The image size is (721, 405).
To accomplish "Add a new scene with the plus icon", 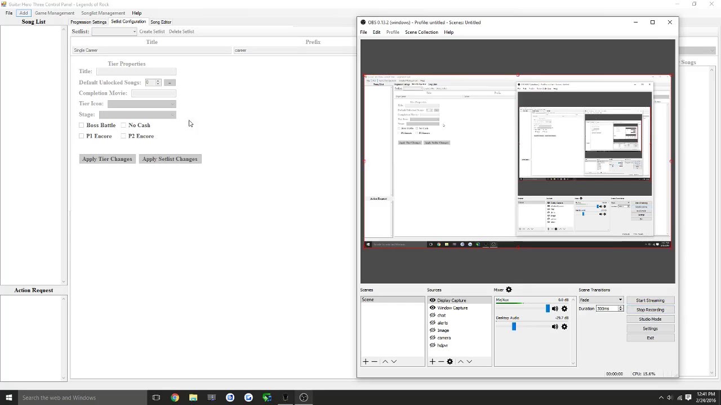I will pos(366,362).
